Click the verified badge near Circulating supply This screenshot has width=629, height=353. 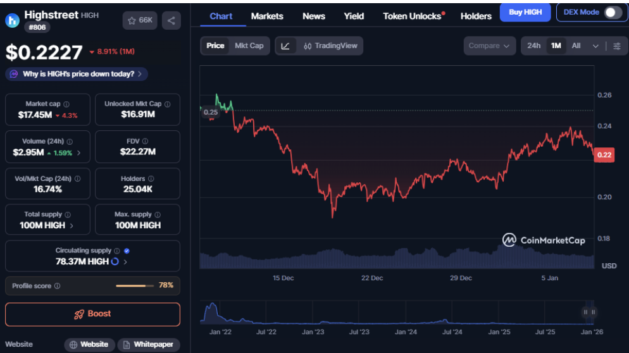(127, 251)
